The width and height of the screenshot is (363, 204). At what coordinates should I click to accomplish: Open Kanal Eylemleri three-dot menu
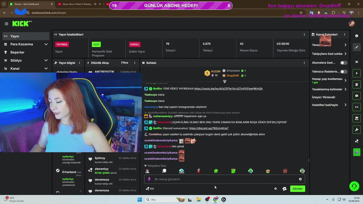[x=345, y=35]
